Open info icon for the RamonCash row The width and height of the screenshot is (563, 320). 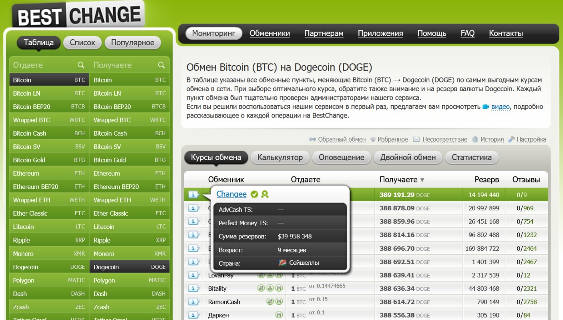click(194, 302)
